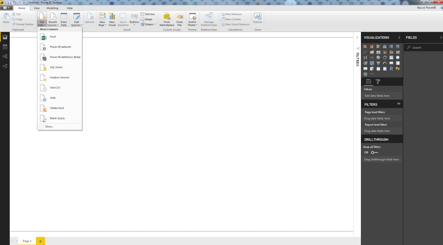Toggle the Filters pane eye icon
Screen dimensions: 443x245
[399, 104]
